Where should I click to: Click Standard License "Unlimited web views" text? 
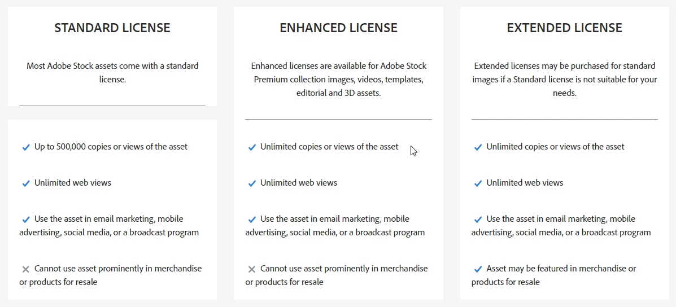[73, 183]
